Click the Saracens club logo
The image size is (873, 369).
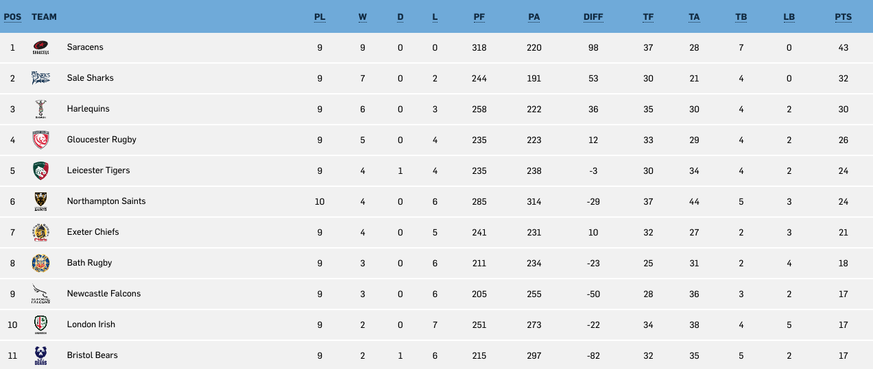coord(40,47)
